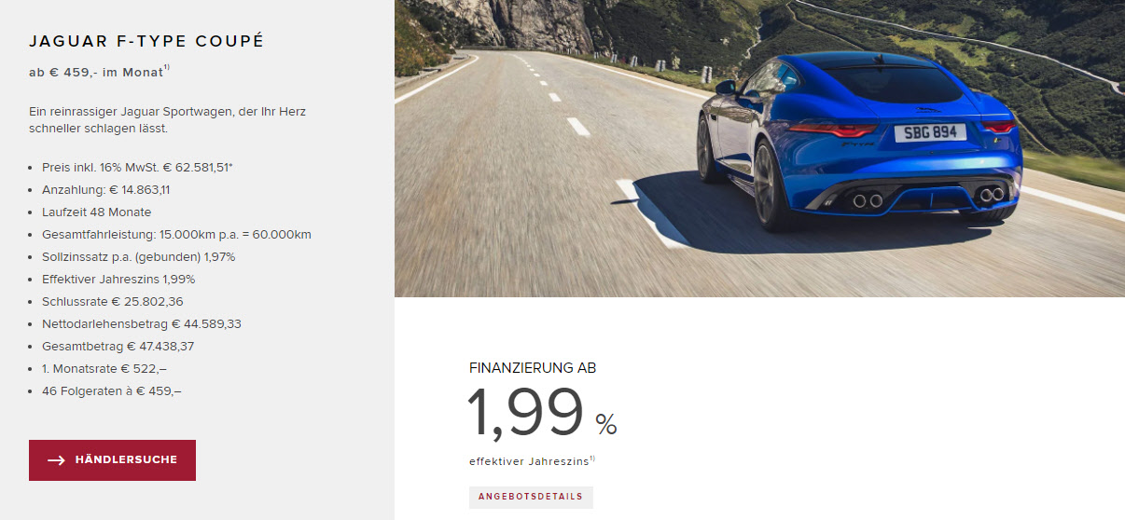
Task: Click the arrow icon in the HÄNDLERSUCHE button
Action: point(56,460)
